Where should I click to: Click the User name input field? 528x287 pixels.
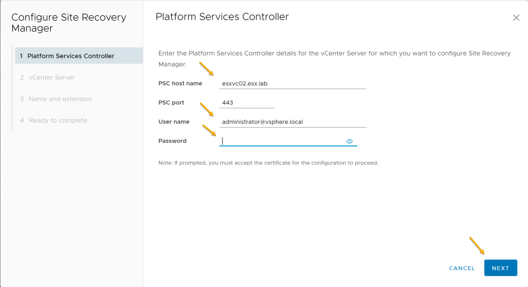point(292,122)
